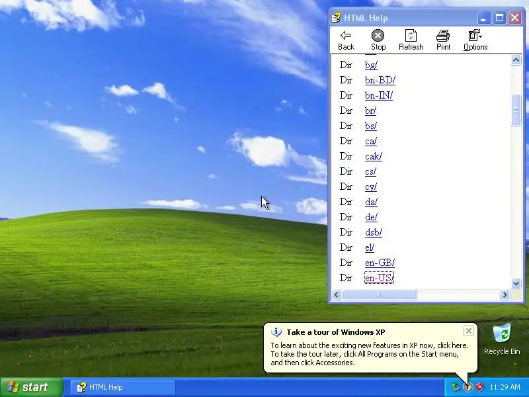
Task: Click HTML Help taskbar button
Action: point(123,387)
